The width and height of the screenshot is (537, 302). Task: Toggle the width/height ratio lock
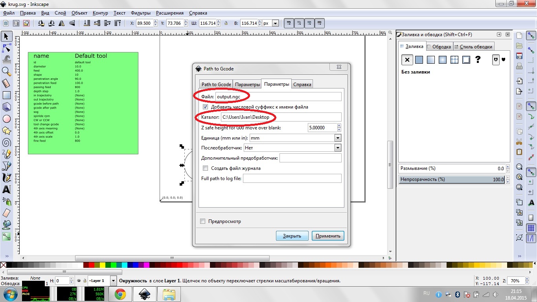point(226,23)
